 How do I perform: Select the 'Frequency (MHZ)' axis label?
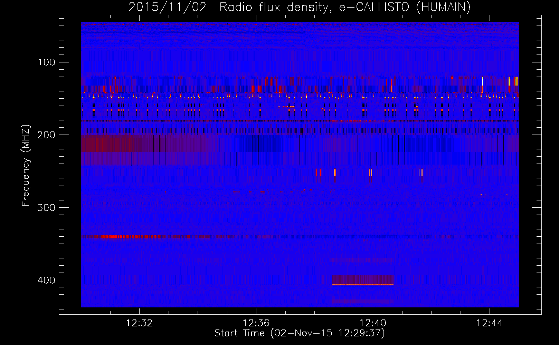[26, 165]
